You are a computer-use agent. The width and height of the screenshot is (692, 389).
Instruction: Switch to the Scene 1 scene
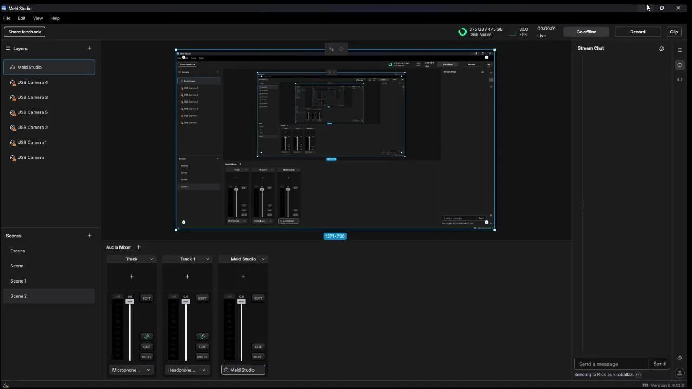pyautogui.click(x=49, y=281)
